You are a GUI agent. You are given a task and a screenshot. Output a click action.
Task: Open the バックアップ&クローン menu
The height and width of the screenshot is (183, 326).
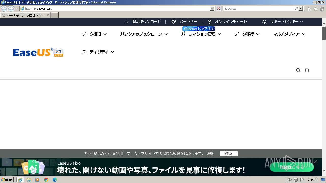pos(144,34)
